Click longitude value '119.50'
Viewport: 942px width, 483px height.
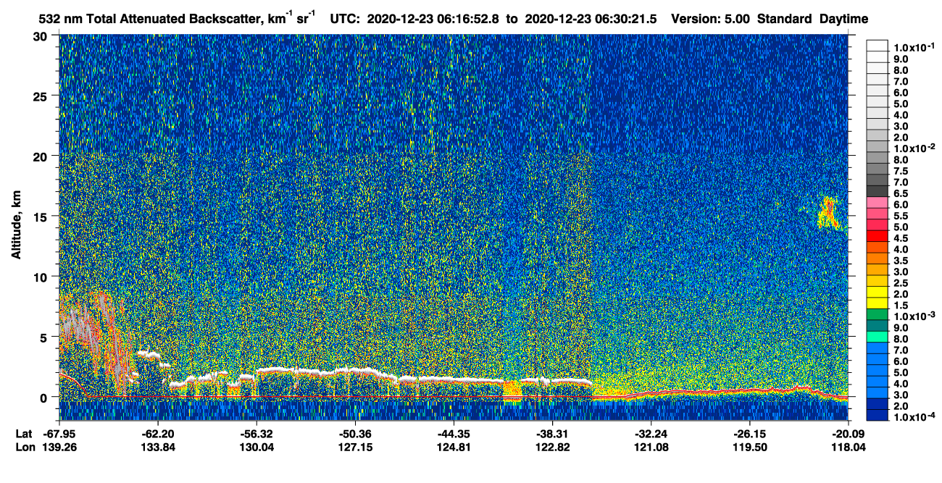(749, 447)
